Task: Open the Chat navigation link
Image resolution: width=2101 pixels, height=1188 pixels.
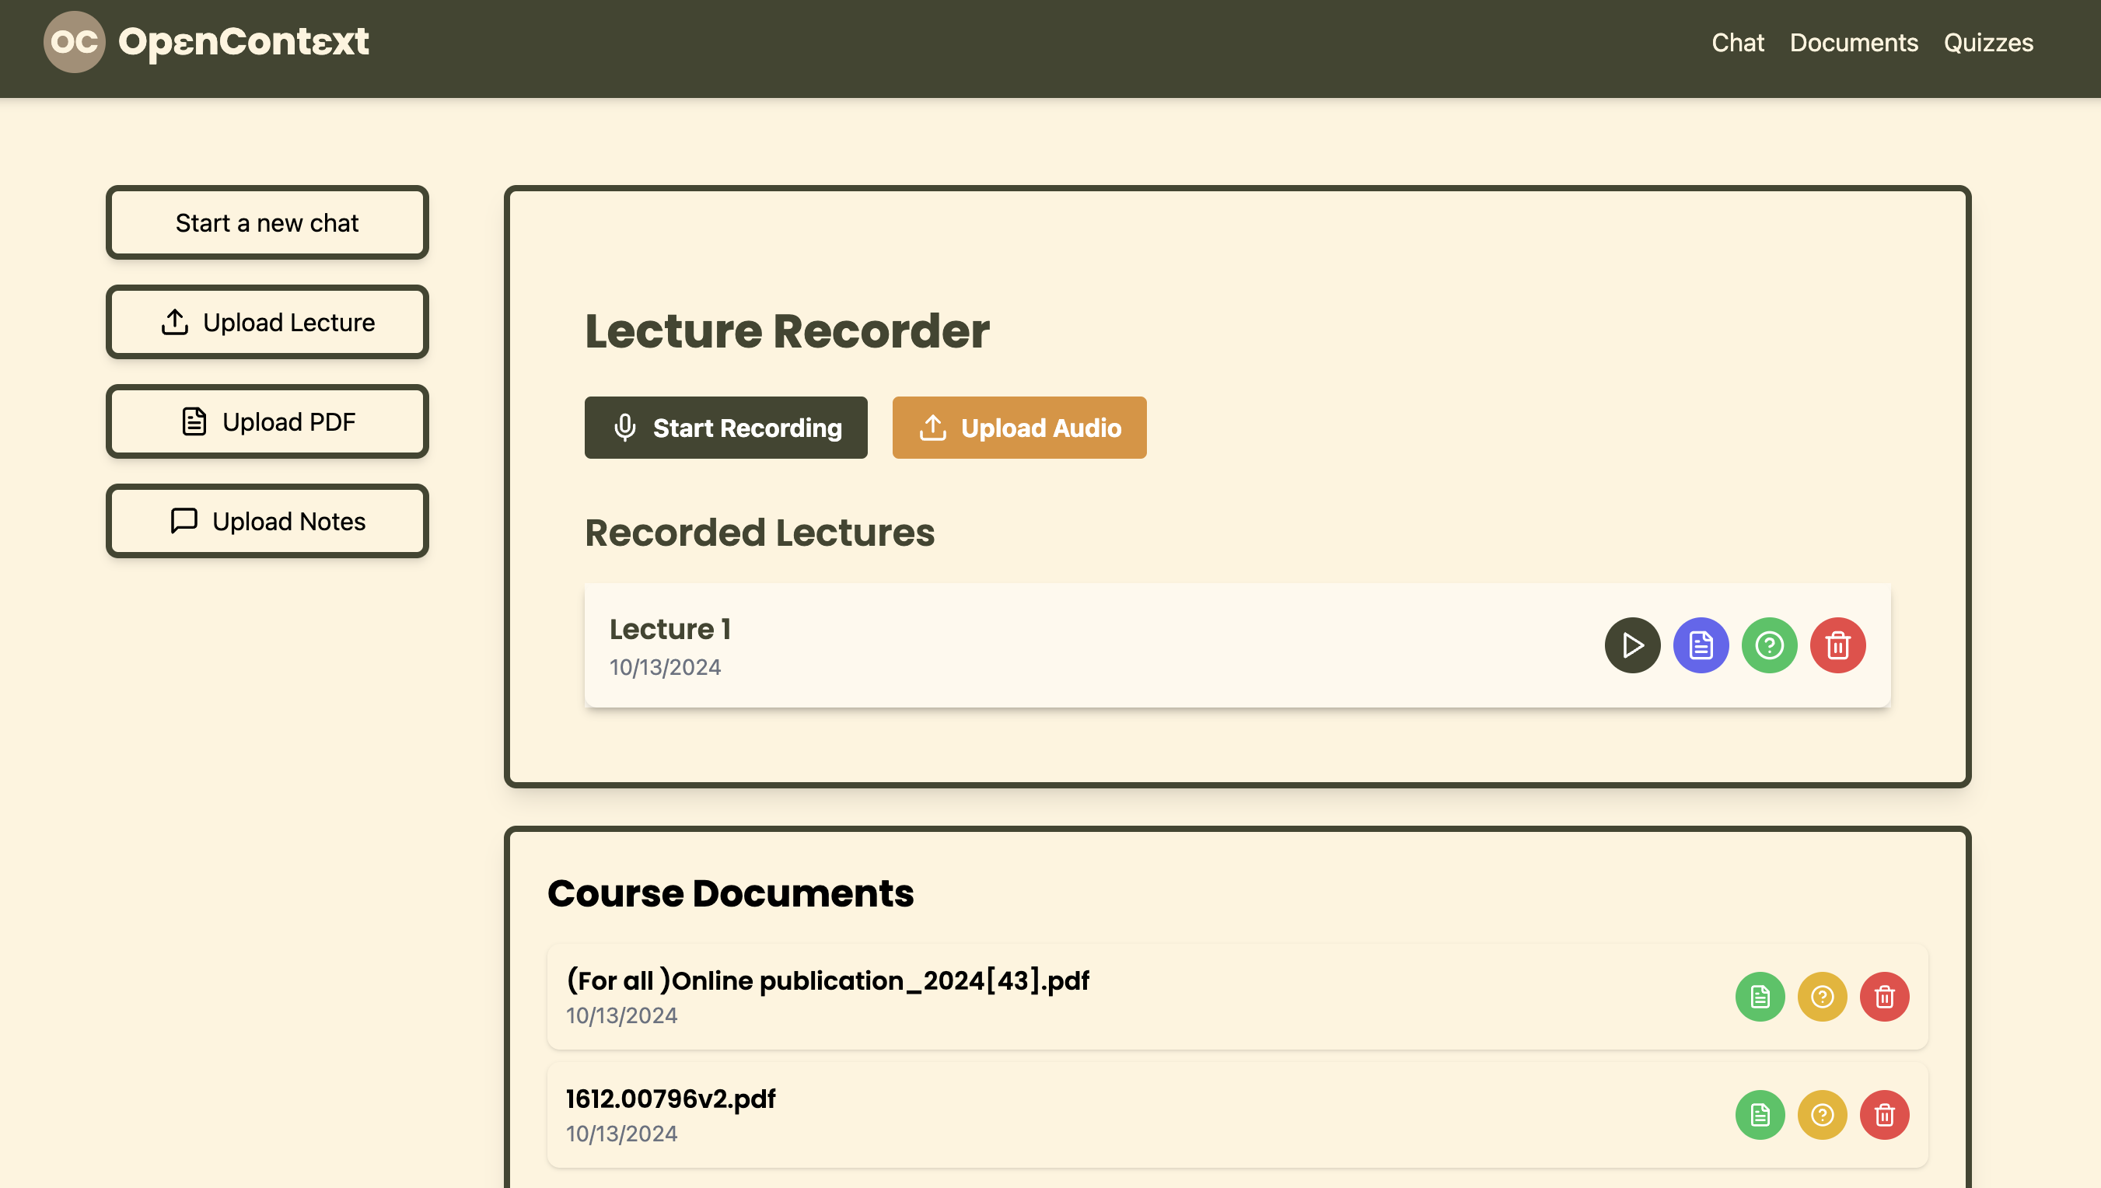Action: pyautogui.click(x=1737, y=43)
